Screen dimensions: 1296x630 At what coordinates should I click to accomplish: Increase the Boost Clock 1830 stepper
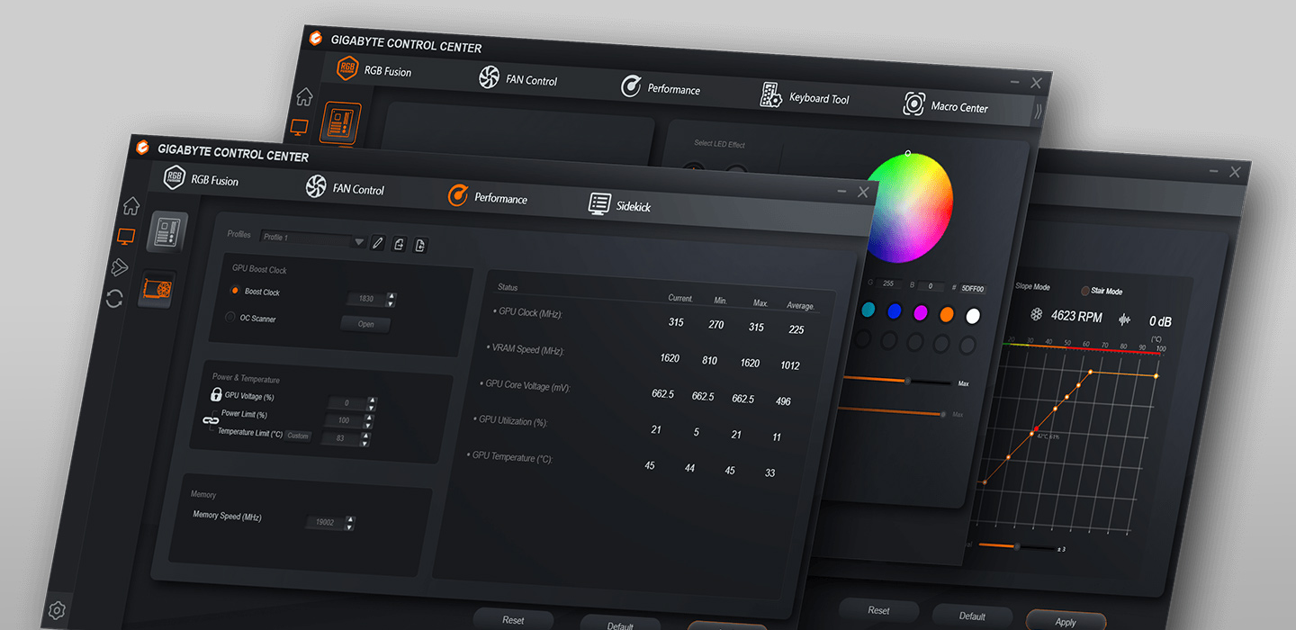tap(391, 295)
